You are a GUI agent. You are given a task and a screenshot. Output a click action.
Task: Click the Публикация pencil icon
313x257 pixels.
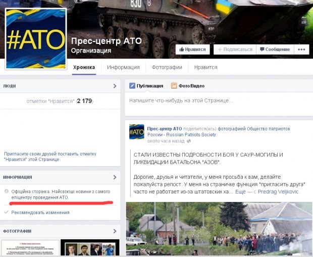point(132,86)
